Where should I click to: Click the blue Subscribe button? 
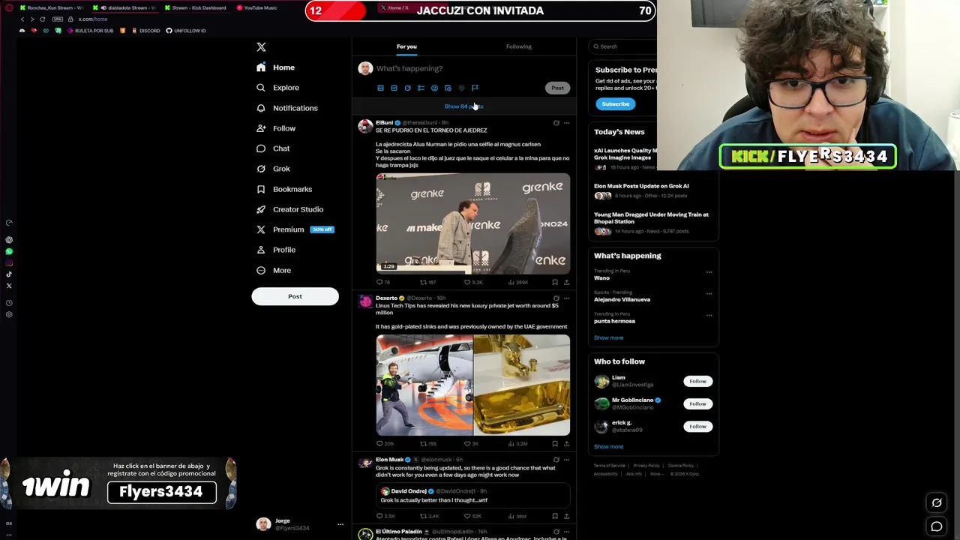[615, 104]
